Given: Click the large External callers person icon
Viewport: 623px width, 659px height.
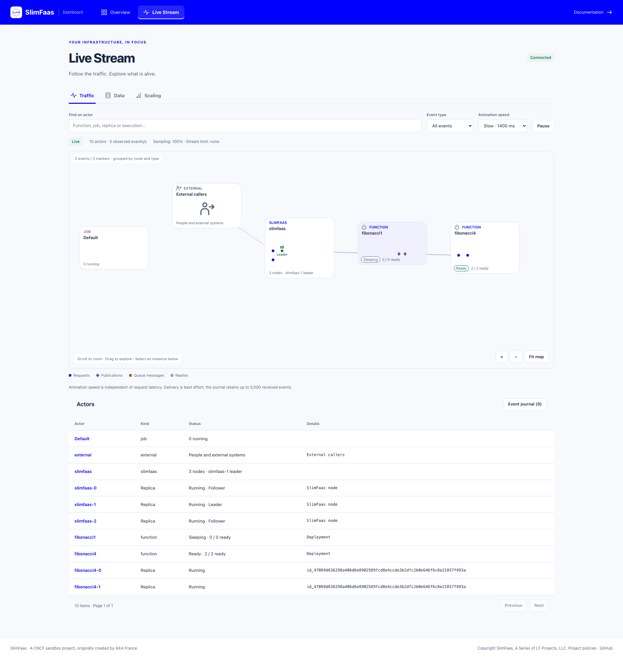Looking at the screenshot, I should 207,209.
